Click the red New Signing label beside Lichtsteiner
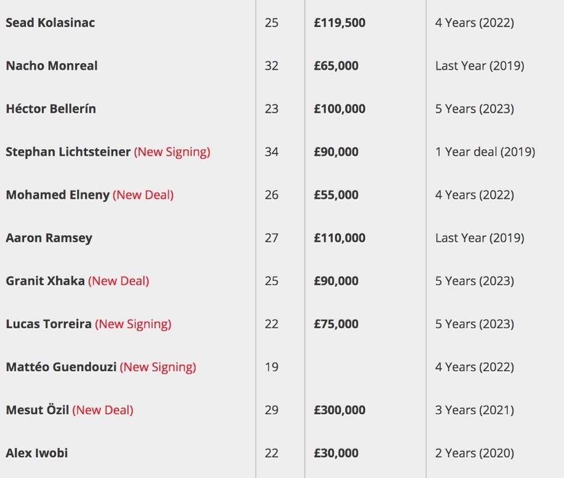The height and width of the screenshot is (478, 564). tap(172, 152)
